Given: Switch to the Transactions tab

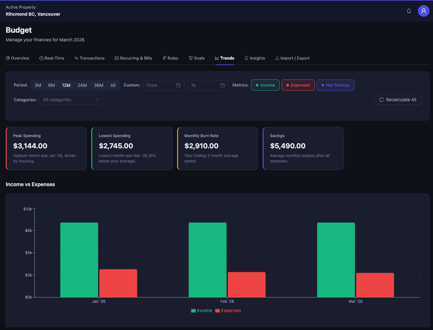Looking at the screenshot, I should tap(89, 58).
